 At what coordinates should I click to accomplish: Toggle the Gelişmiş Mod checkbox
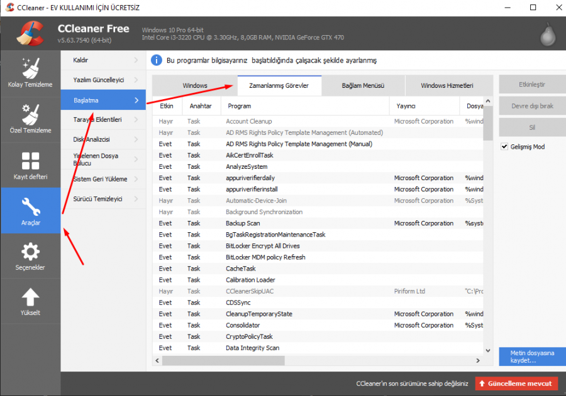pyautogui.click(x=504, y=146)
